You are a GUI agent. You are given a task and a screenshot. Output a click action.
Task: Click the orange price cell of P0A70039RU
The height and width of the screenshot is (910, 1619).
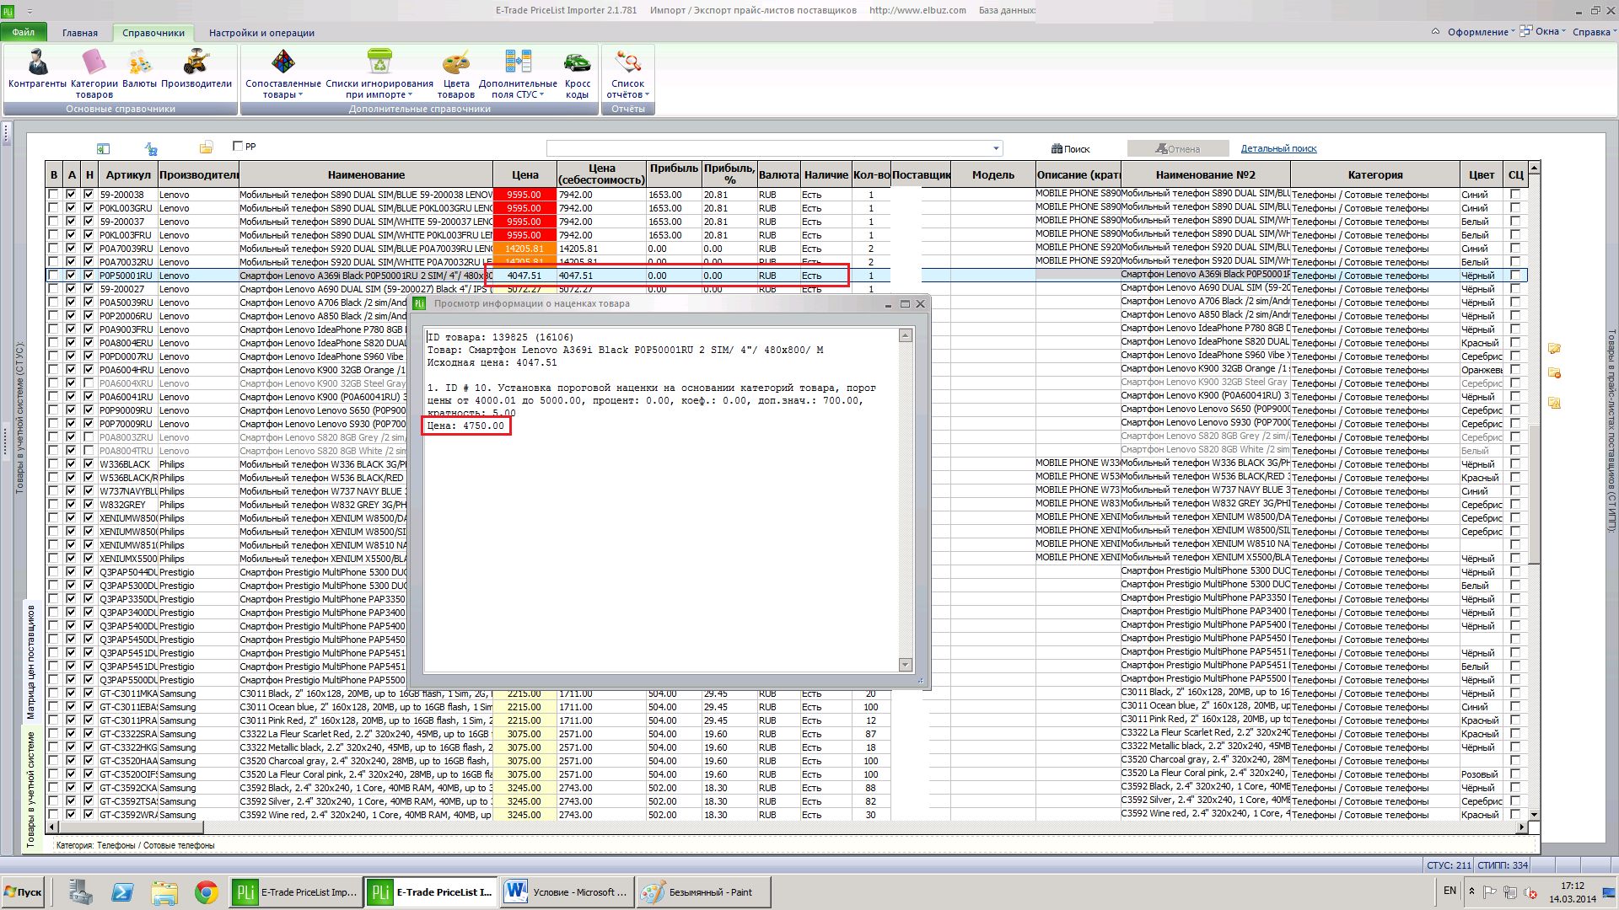coord(524,249)
